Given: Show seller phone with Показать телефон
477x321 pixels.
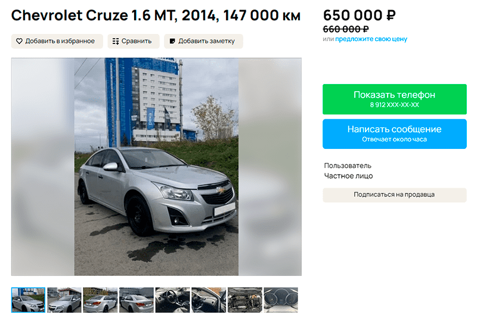Looking at the screenshot, I should click(x=395, y=99).
